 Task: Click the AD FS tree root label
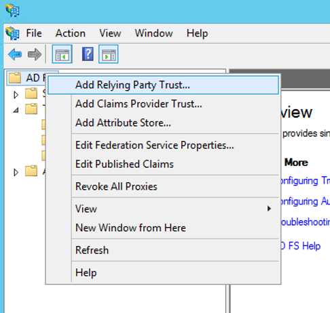(36, 78)
